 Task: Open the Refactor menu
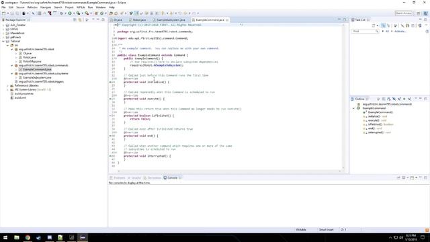(32, 7)
